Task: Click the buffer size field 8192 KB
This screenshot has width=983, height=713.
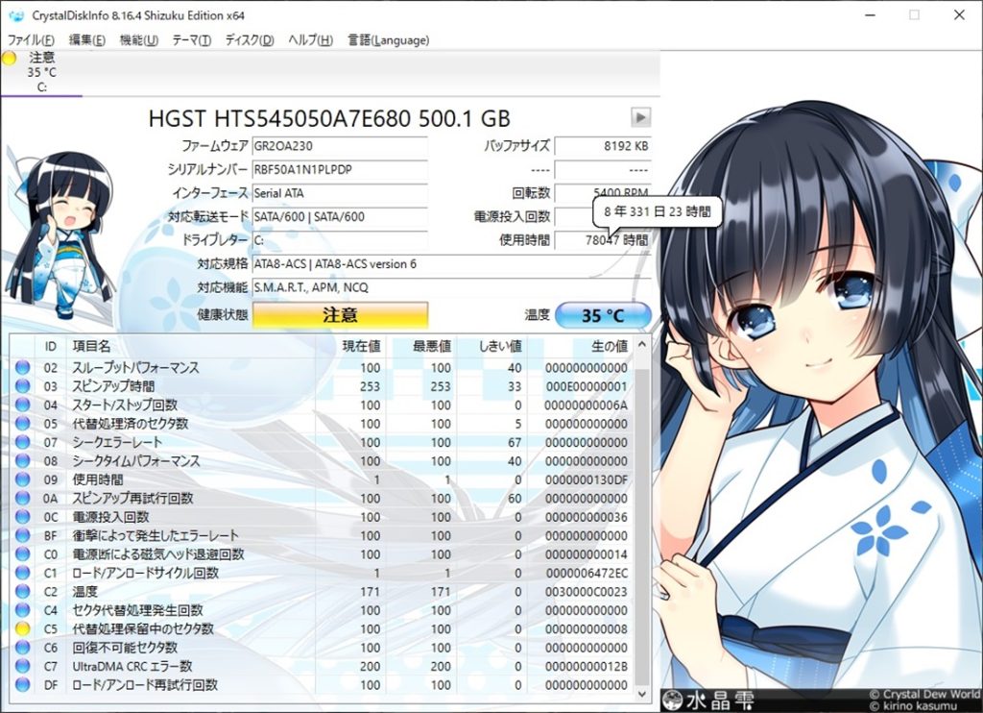Action: 603,146
